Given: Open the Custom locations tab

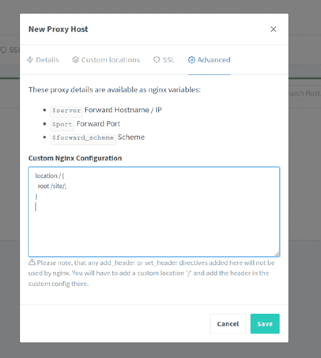Looking at the screenshot, I should [106, 60].
